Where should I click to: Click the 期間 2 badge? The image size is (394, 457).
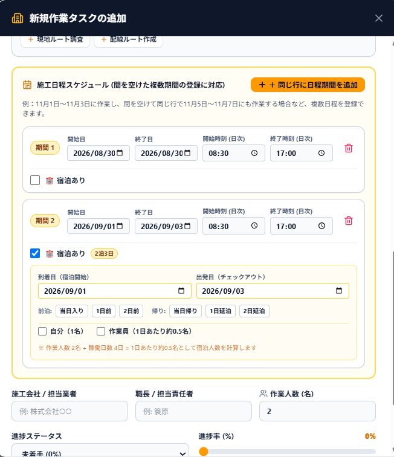45,221
